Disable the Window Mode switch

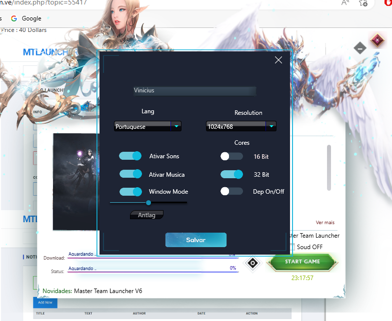click(x=130, y=192)
